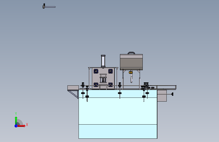Select the lower-right blue fan on the press panel
This screenshot has height=142, width=219.
(x=110, y=85)
